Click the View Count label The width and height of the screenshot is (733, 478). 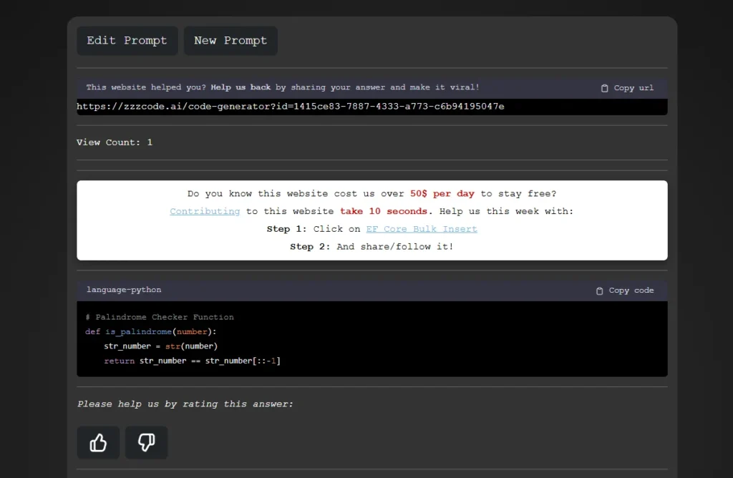coord(110,142)
